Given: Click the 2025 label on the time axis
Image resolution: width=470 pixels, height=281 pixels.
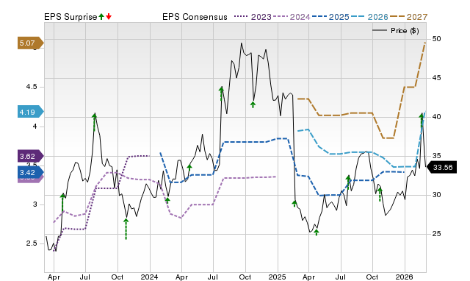Looking at the screenshot, I should tap(278, 277).
